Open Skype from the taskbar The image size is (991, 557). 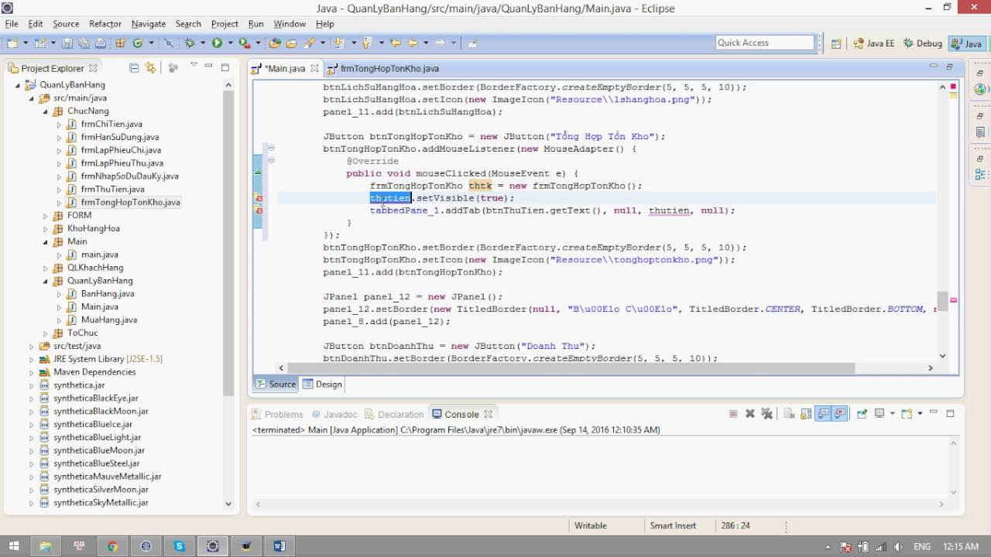point(180,546)
